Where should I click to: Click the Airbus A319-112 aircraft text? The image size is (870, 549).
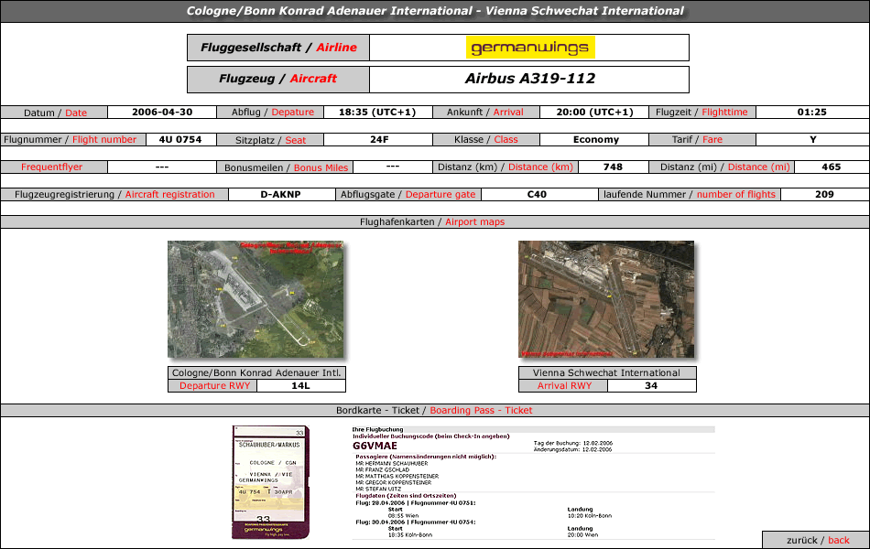tap(530, 79)
